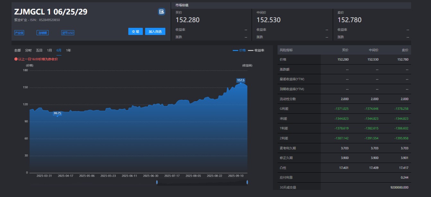This screenshot has width=431, height=197.
Task: Click the 涨跌额 row label
Action: click(x=285, y=70)
